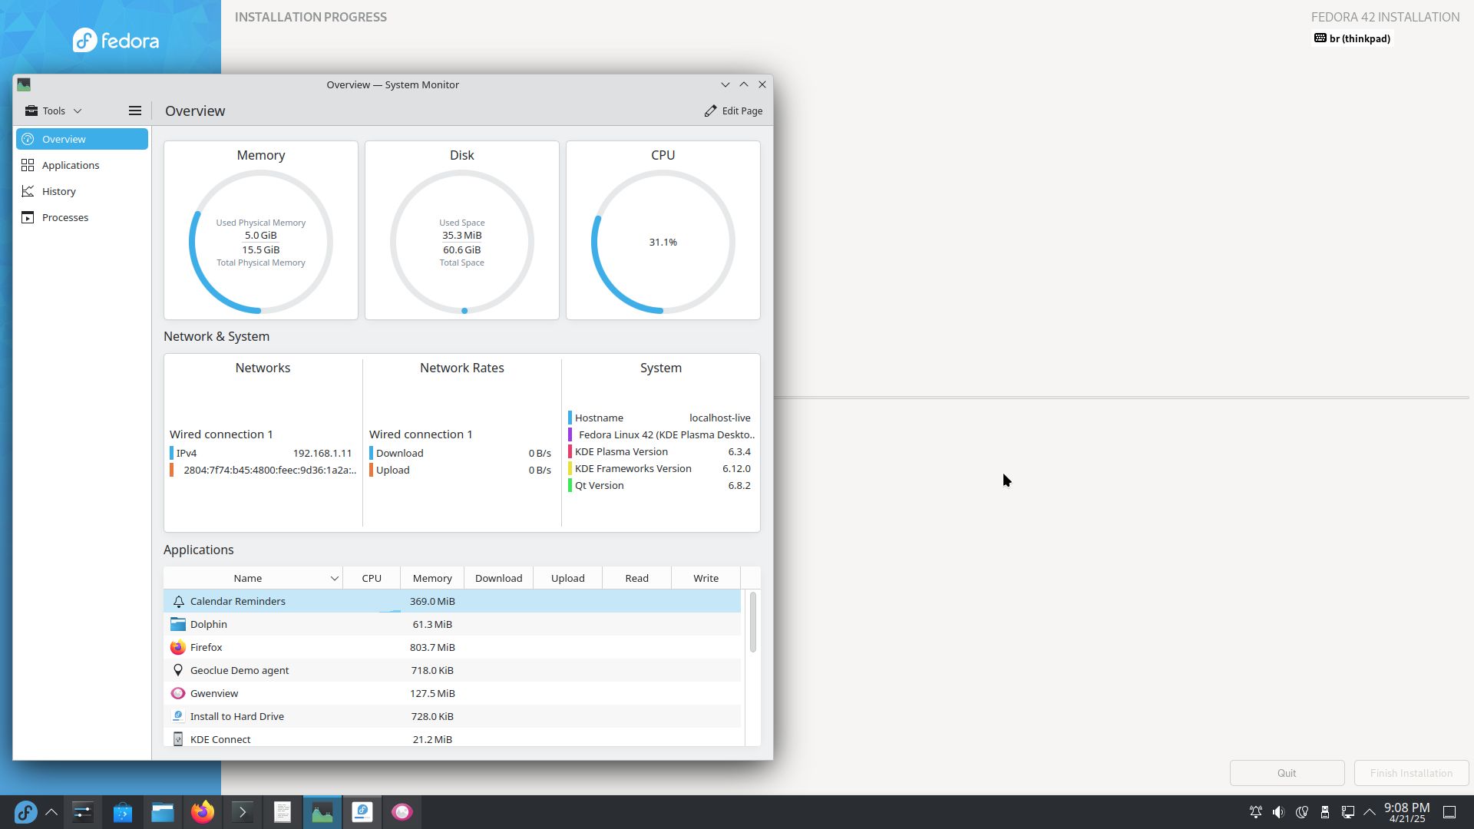Open notifications bell in system tray

[x=1256, y=812]
